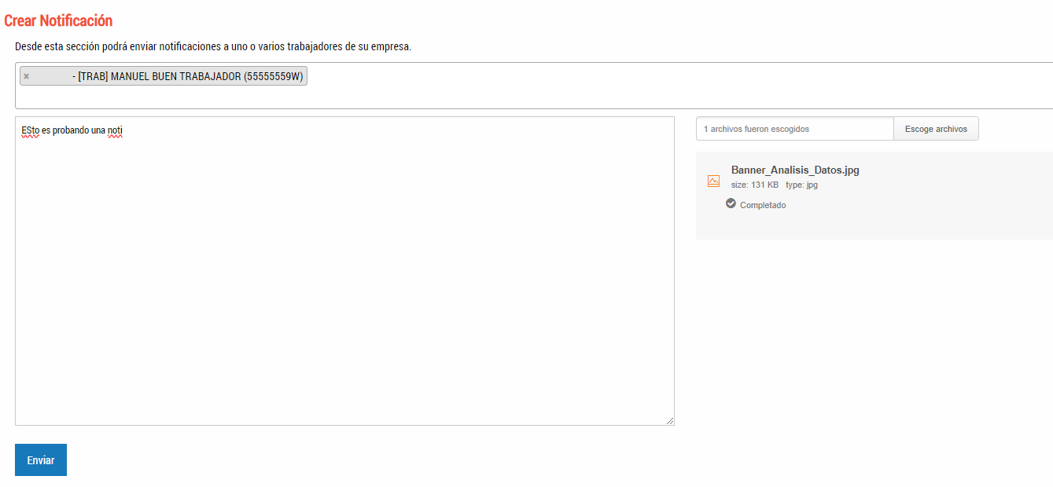Click the file name Banner_Analisis_Datos.jpg
1053x487 pixels.
(795, 170)
